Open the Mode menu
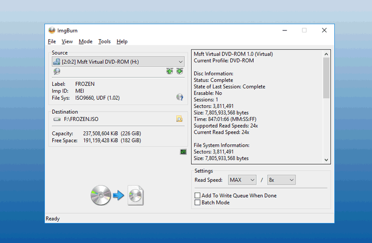The width and height of the screenshot is (372, 243). point(85,41)
